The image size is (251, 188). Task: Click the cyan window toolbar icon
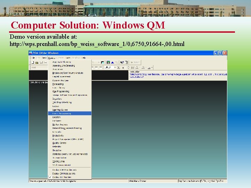102,63
